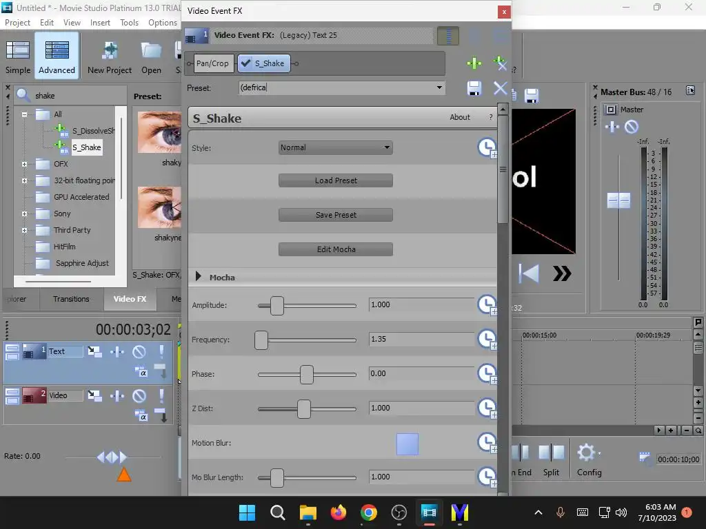
Task: Select the shaky preset thumbnail
Action: (160, 132)
